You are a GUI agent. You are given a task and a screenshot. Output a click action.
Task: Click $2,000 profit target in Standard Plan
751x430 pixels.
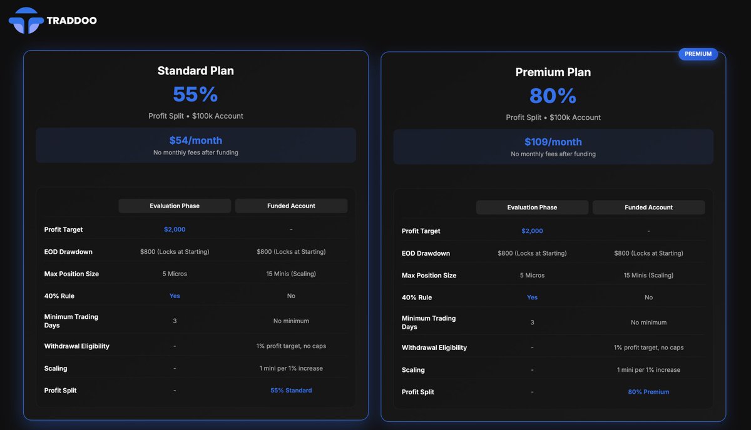coord(175,229)
